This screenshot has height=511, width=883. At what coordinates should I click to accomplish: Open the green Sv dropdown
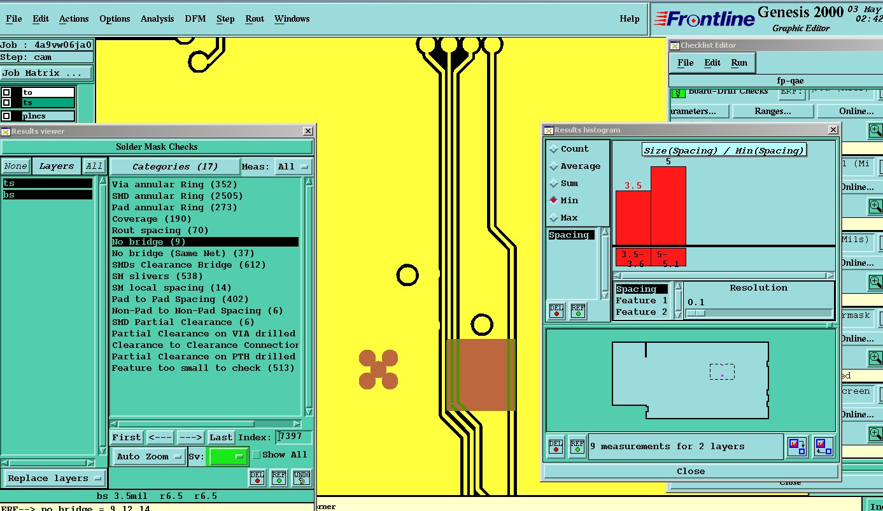pyautogui.click(x=227, y=456)
